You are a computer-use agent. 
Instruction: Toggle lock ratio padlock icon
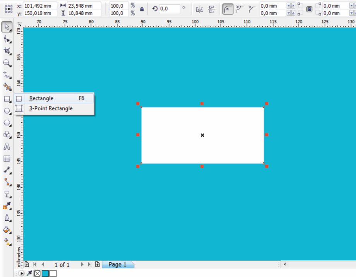[142, 9]
